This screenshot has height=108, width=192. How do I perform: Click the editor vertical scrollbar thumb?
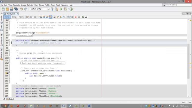(188, 61)
